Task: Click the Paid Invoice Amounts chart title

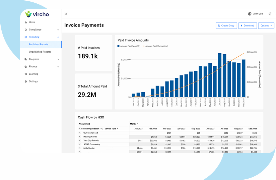Action: [133, 40]
